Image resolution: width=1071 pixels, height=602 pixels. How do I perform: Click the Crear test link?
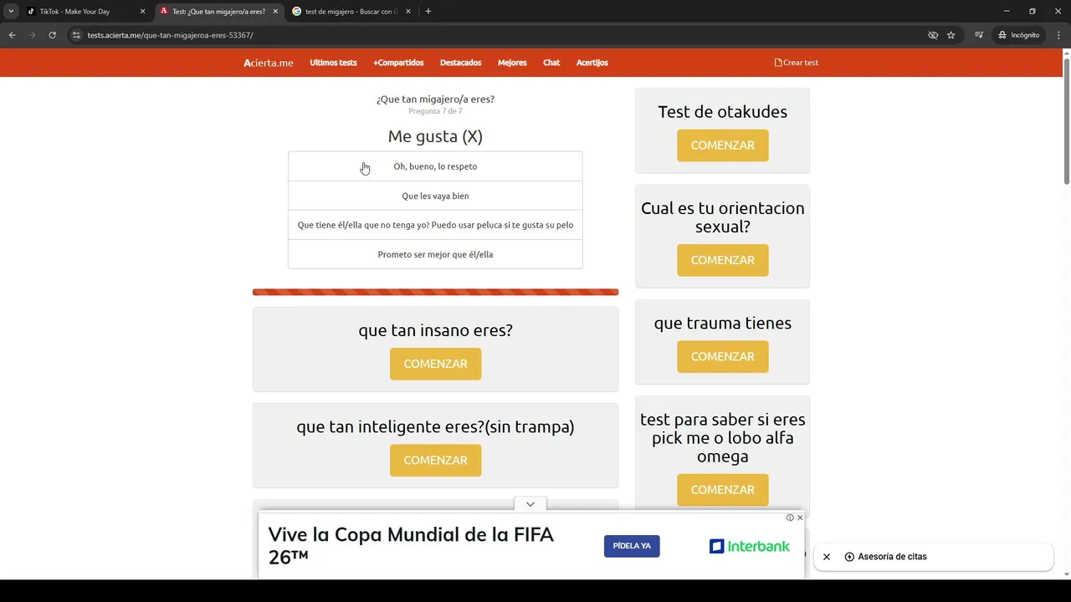tap(797, 63)
